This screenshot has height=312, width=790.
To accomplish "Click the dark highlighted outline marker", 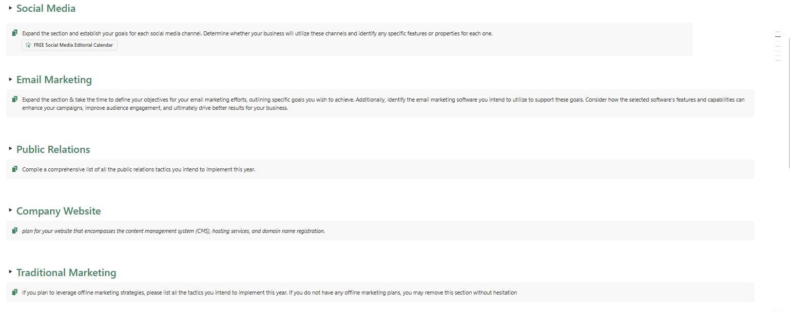I will pos(778,36).
